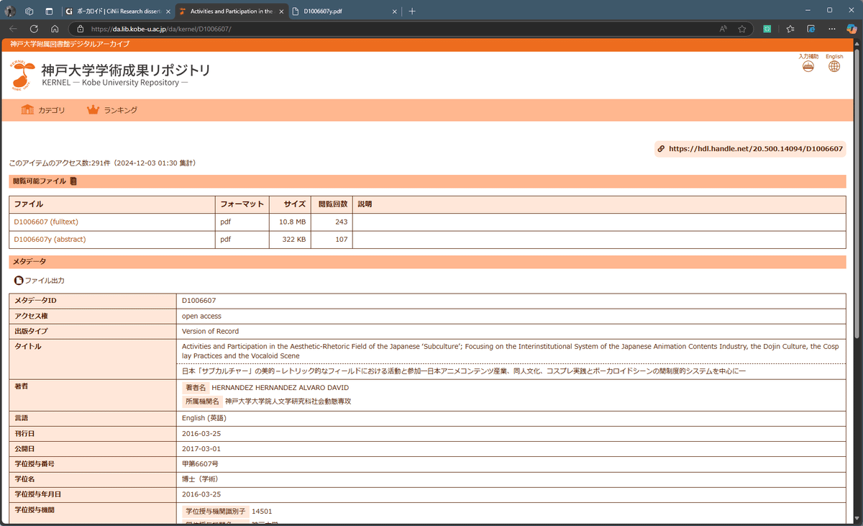Open the Favorites list icon
The width and height of the screenshot is (863, 526).
pos(790,29)
